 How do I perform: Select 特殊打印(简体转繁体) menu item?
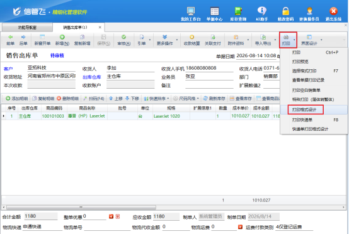pos(314,99)
